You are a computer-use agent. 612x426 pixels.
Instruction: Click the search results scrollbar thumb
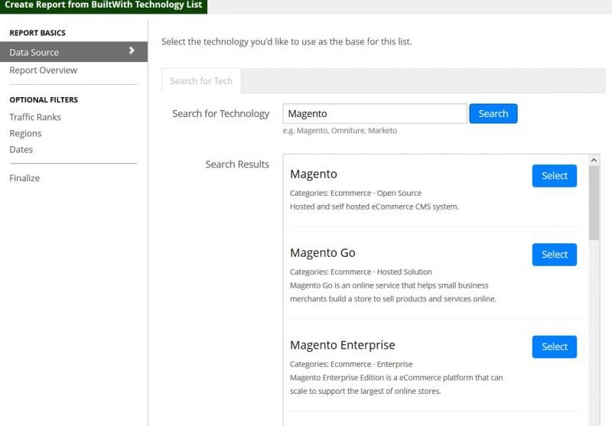pyautogui.click(x=594, y=203)
